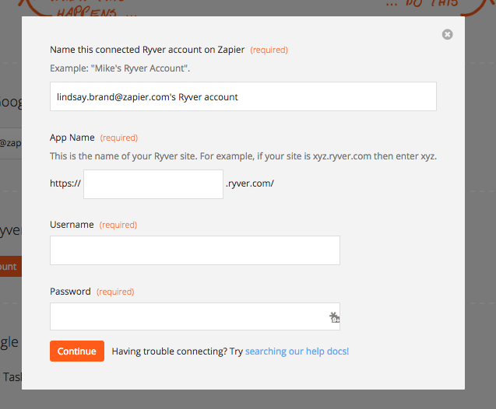Focus the connected account name field
This screenshot has height=409, width=496.
243,96
